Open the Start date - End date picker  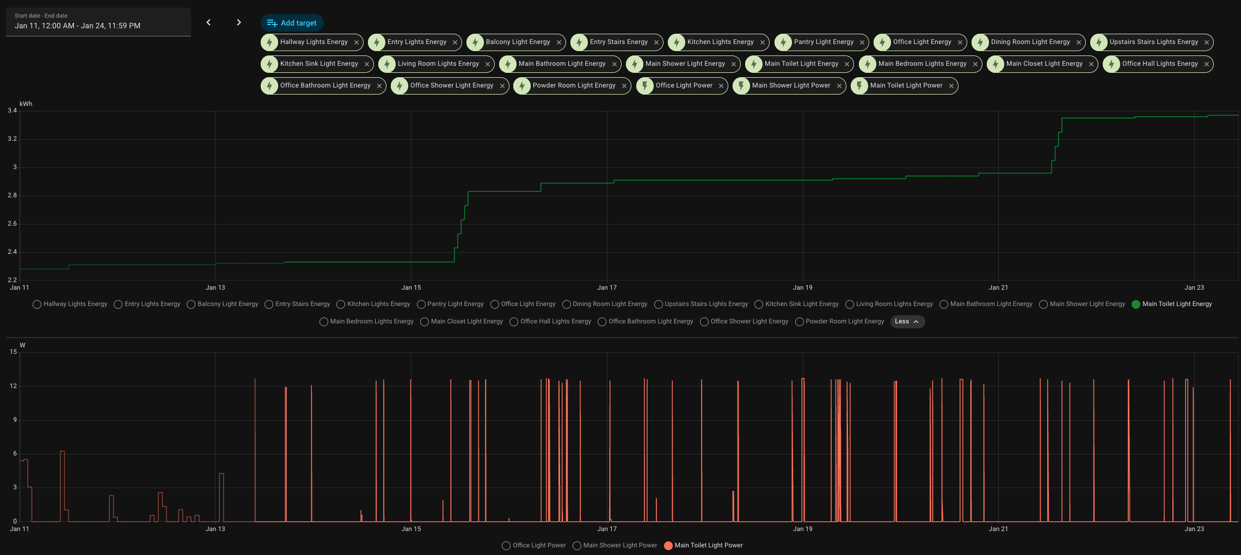[x=99, y=22]
